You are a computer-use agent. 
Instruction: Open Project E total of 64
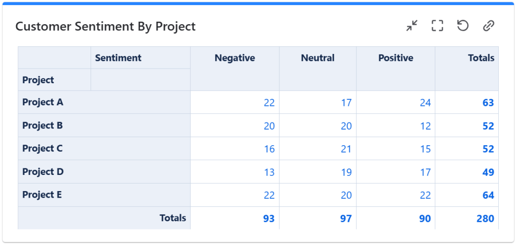tap(488, 196)
